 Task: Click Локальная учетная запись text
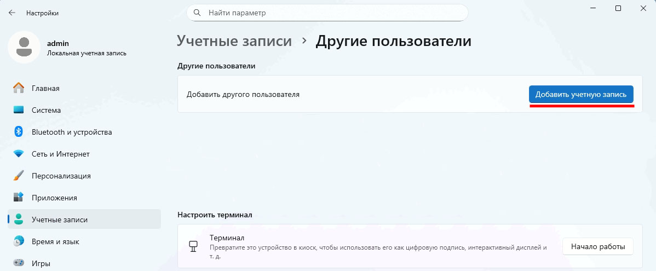[87, 54]
